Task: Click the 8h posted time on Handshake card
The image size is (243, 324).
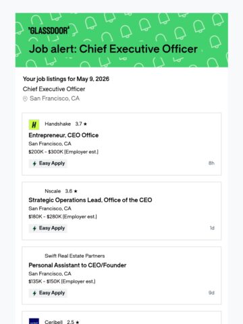Action: point(211,163)
